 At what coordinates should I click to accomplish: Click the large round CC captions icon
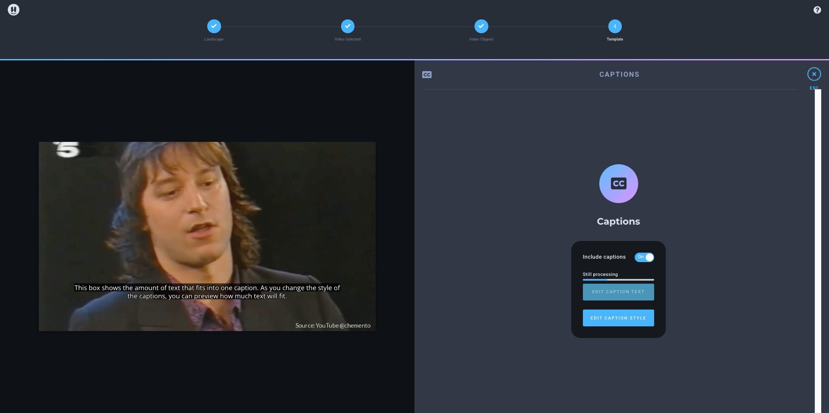coord(618,184)
